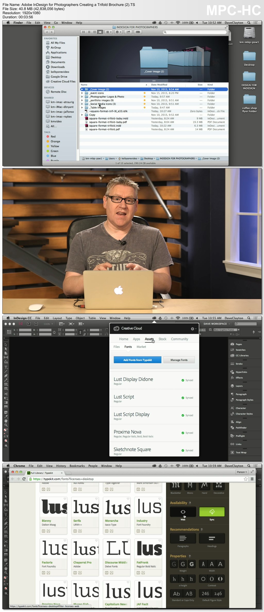Viewport: 264px width, 612px height.
Task: Toggle the Mono classification filter
Action: (190, 486)
